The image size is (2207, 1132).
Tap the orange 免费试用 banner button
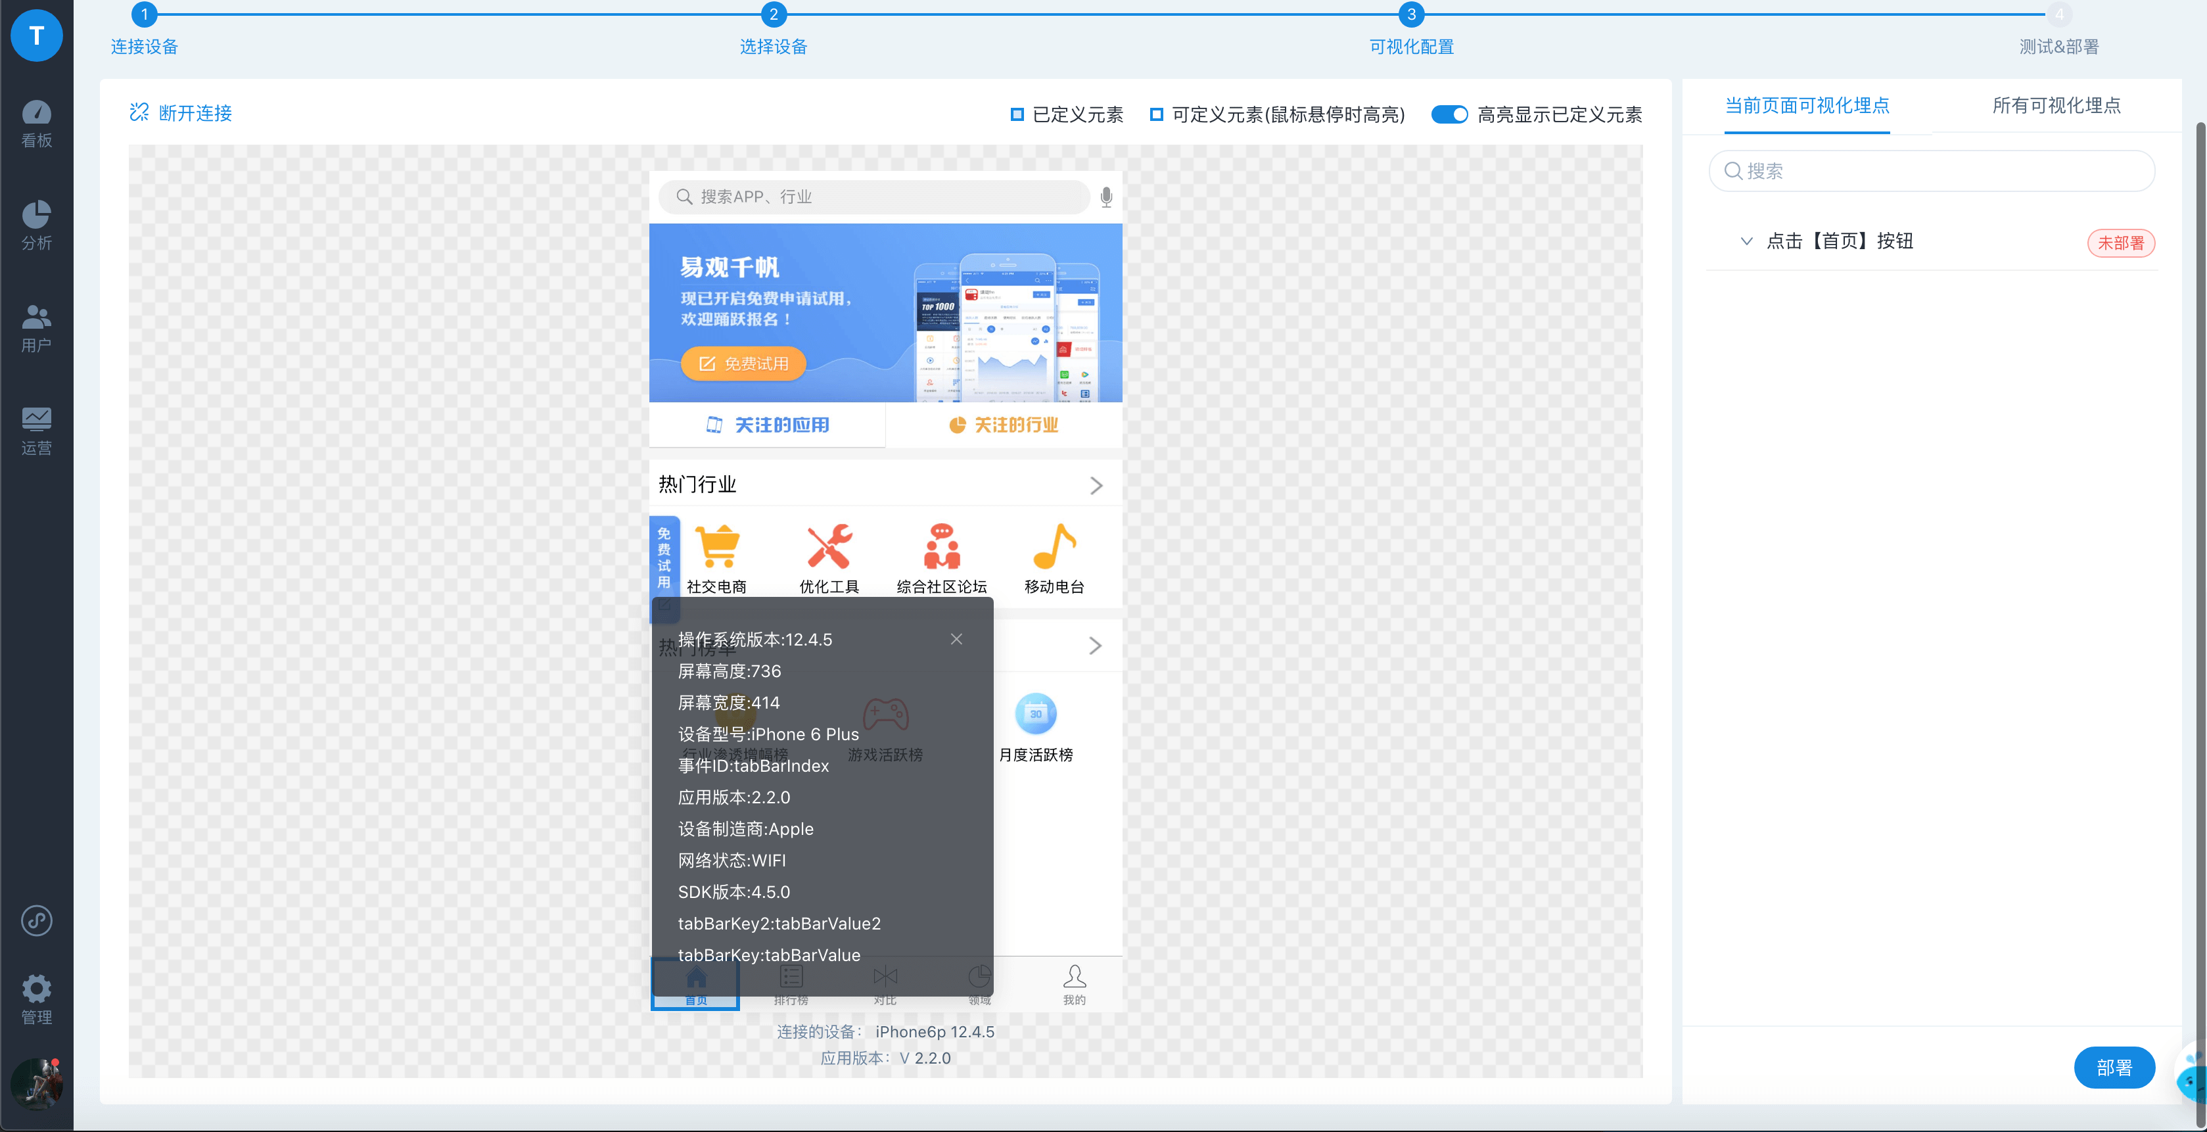click(744, 364)
